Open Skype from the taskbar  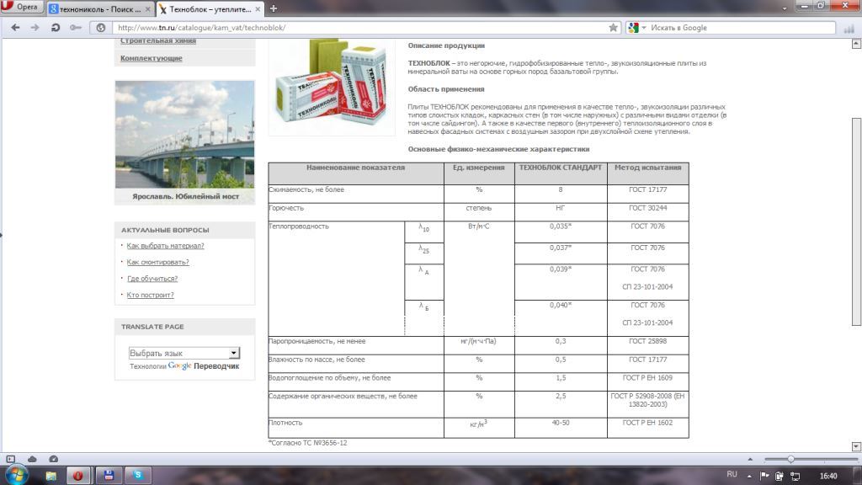click(x=136, y=475)
